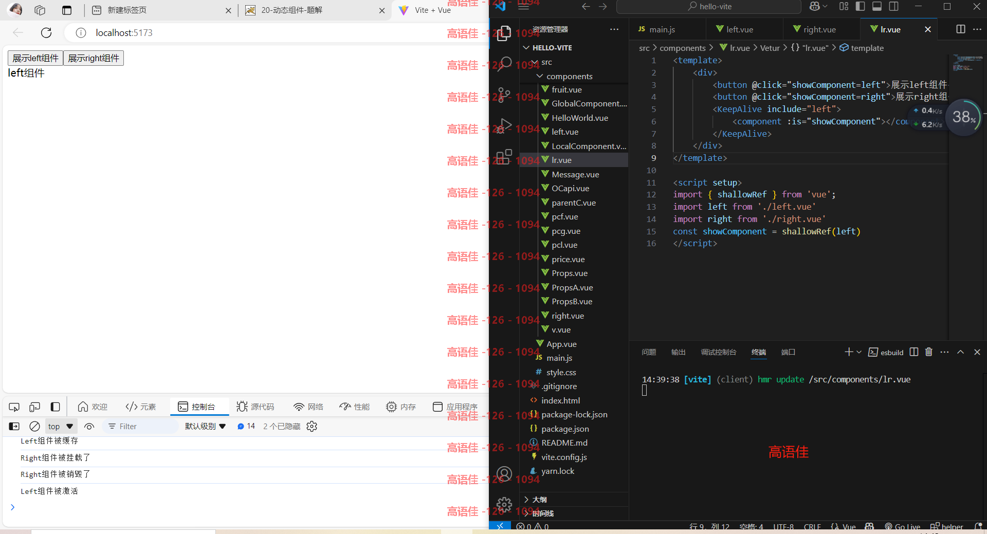Toggle secondary sidebar layout icon in title bar
Image resolution: width=987 pixels, height=534 pixels.
[x=894, y=6]
